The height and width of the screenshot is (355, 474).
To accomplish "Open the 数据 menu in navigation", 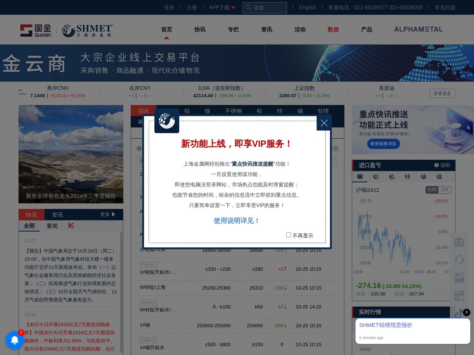I will pyautogui.click(x=333, y=30).
